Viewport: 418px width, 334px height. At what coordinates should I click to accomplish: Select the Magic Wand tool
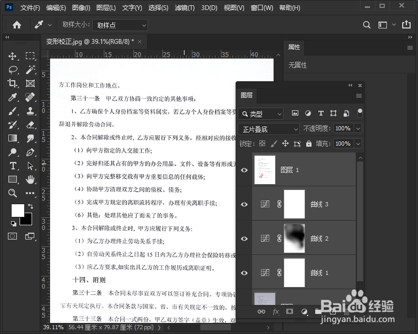pos(31,70)
